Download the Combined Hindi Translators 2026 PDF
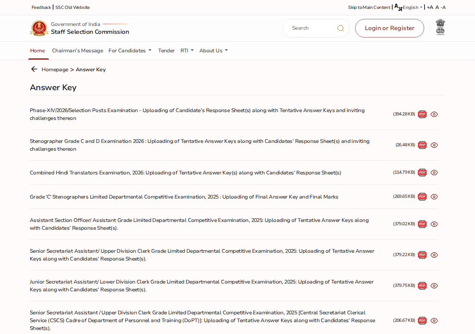Screen dimensions: 475x334 pos(422,173)
